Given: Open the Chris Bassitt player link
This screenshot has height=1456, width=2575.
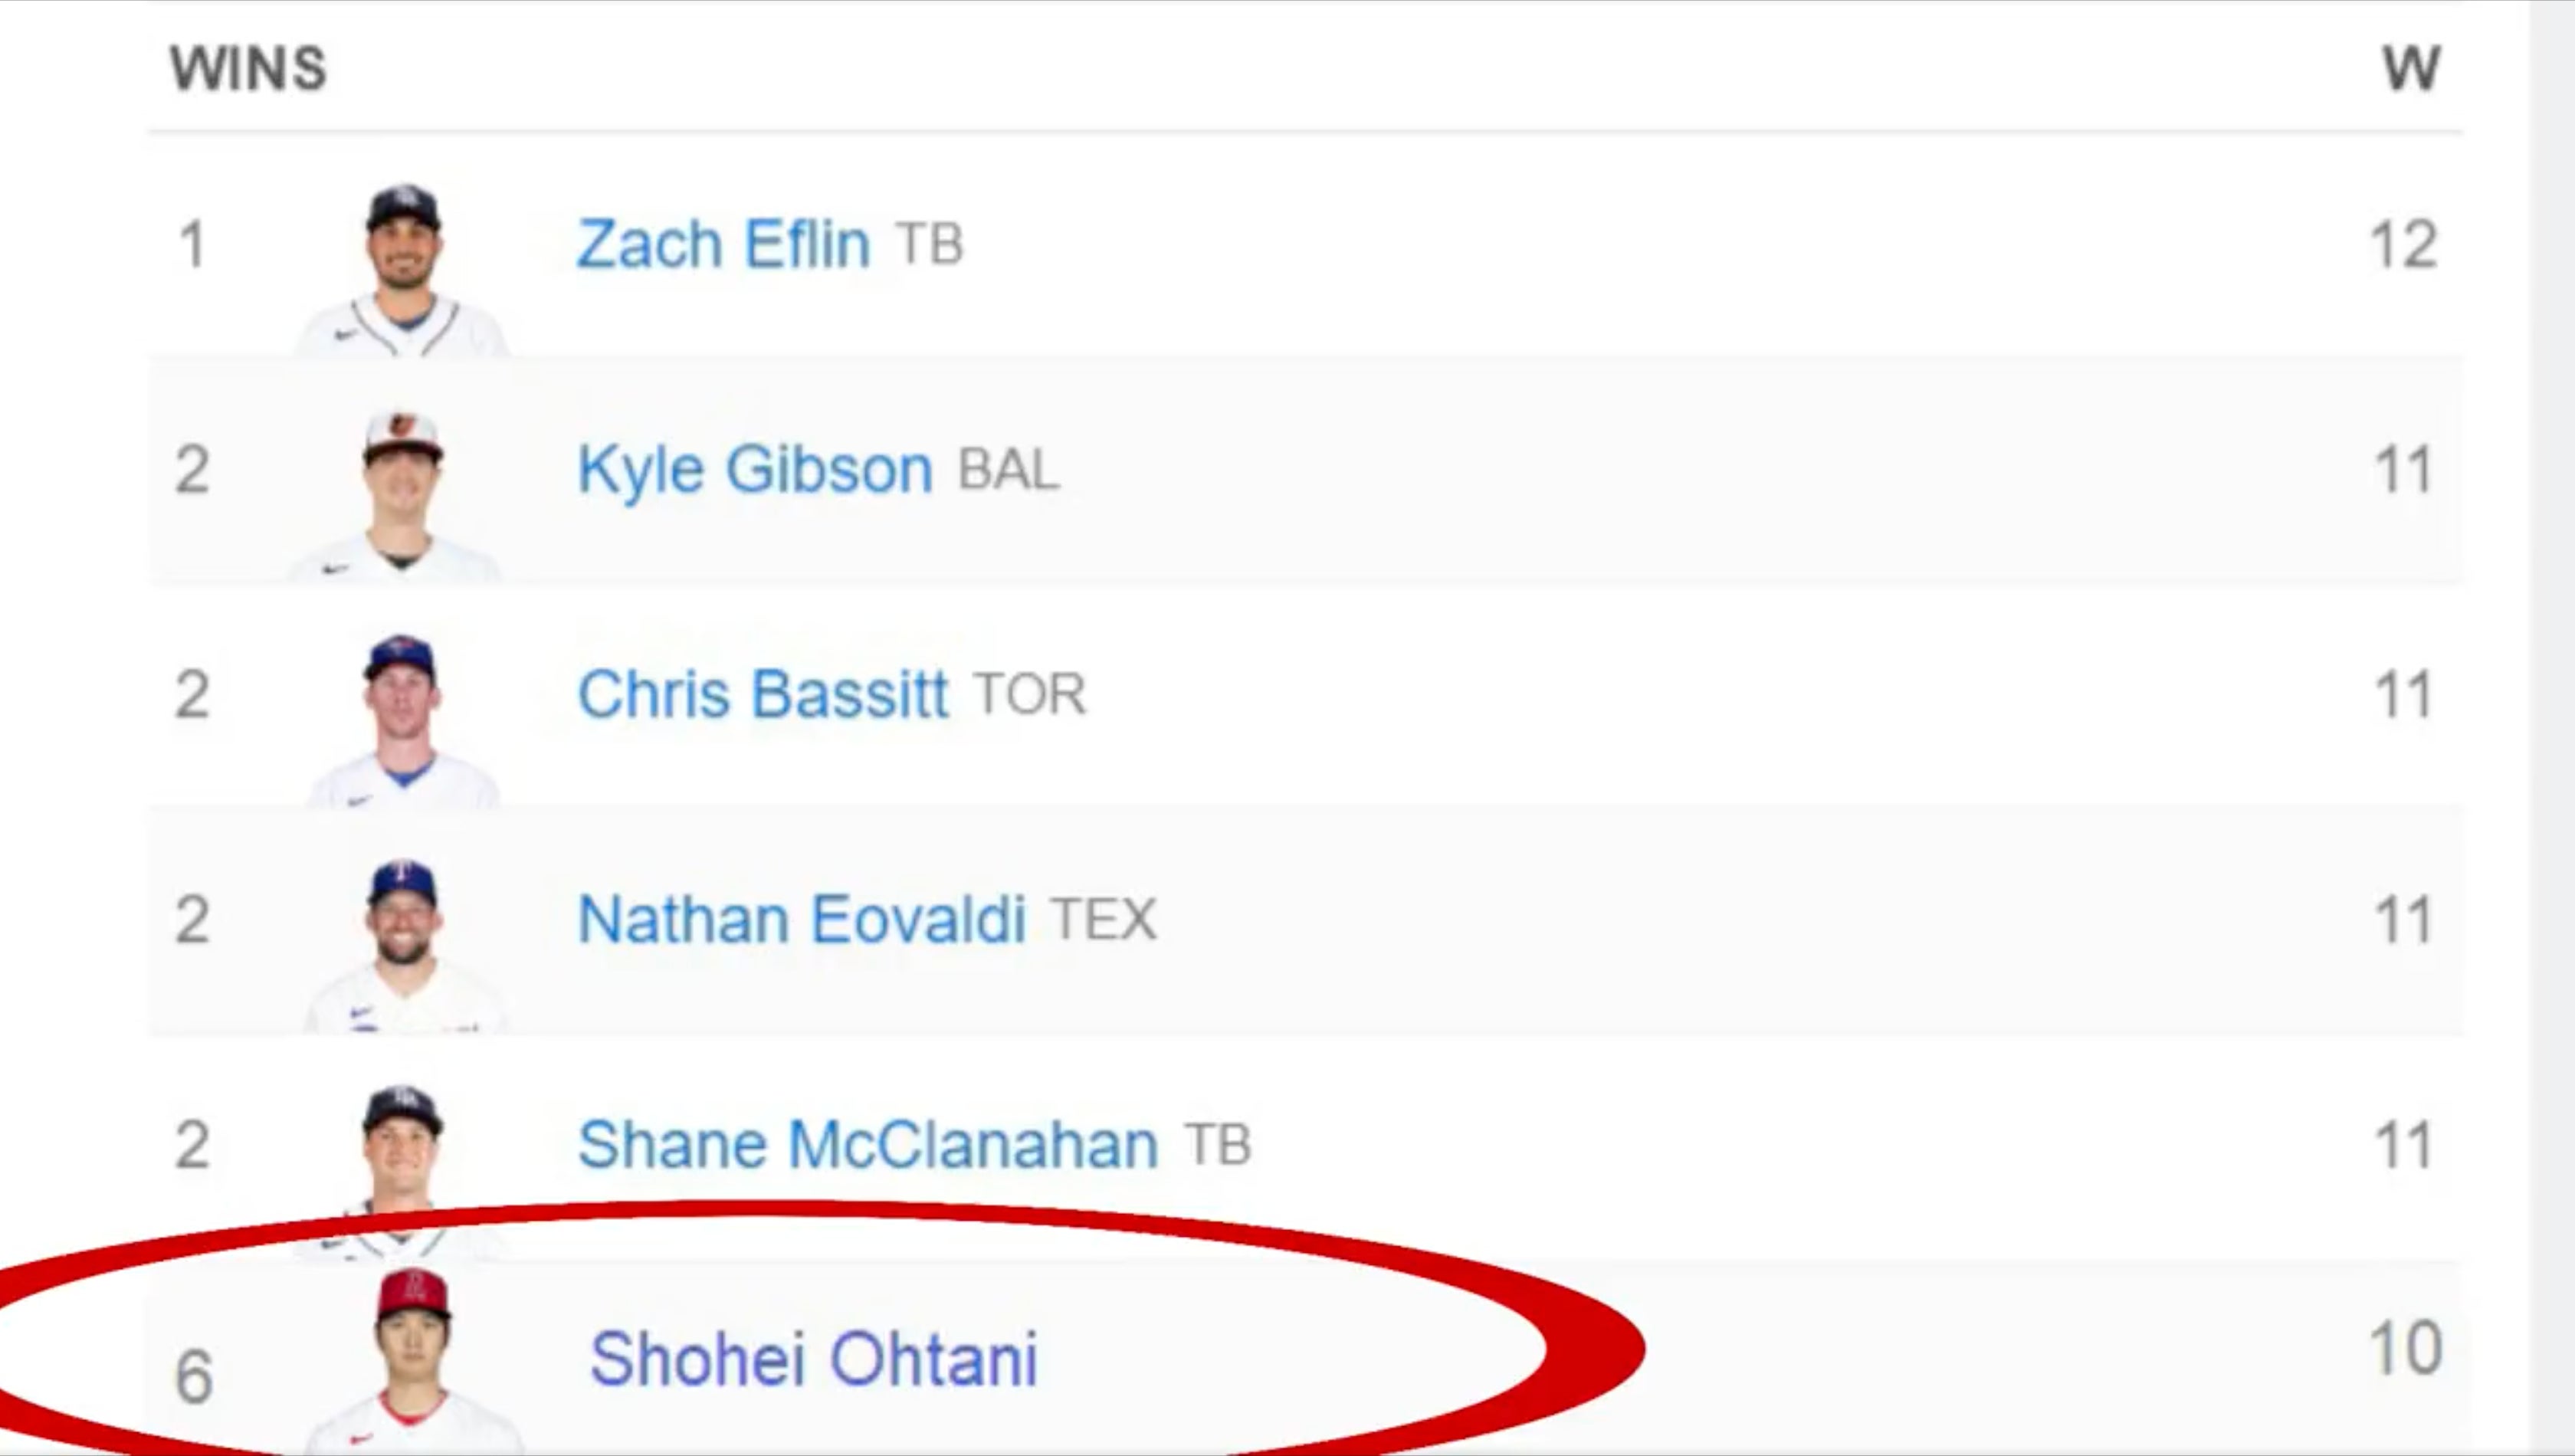Looking at the screenshot, I should pyautogui.click(x=762, y=694).
